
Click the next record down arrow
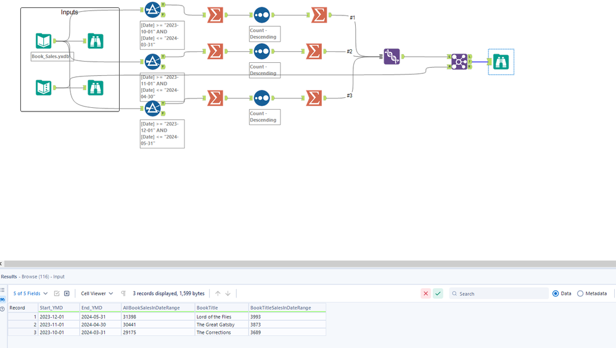pos(228,293)
